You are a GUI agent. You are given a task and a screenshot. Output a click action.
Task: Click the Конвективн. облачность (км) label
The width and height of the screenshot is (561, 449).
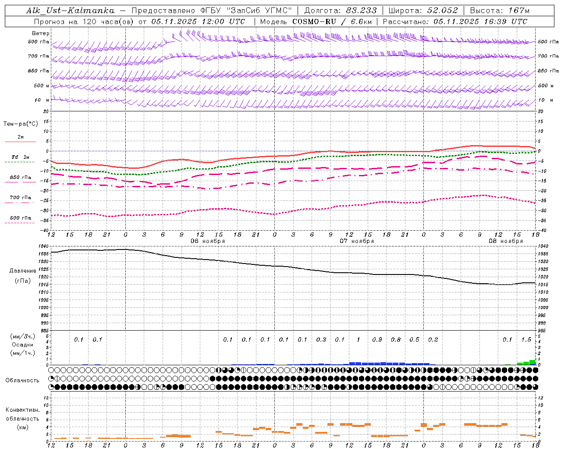22,418
